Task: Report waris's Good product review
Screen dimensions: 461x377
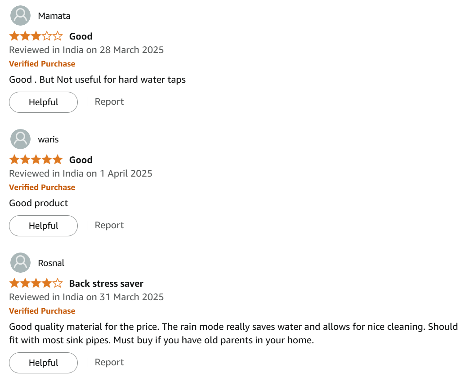Action: click(109, 226)
